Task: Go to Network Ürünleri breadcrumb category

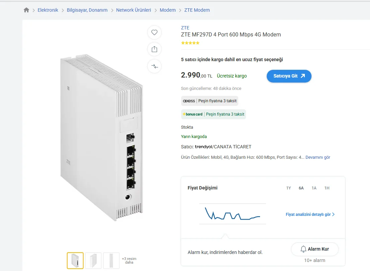Action: pyautogui.click(x=133, y=10)
